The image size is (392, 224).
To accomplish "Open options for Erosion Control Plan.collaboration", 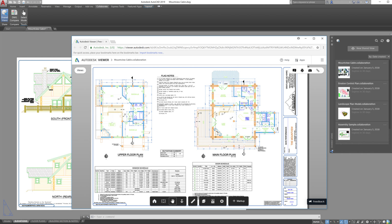I will (385, 84).
